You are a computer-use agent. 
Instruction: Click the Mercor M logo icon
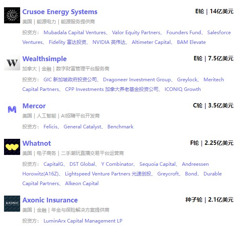coord(12,109)
